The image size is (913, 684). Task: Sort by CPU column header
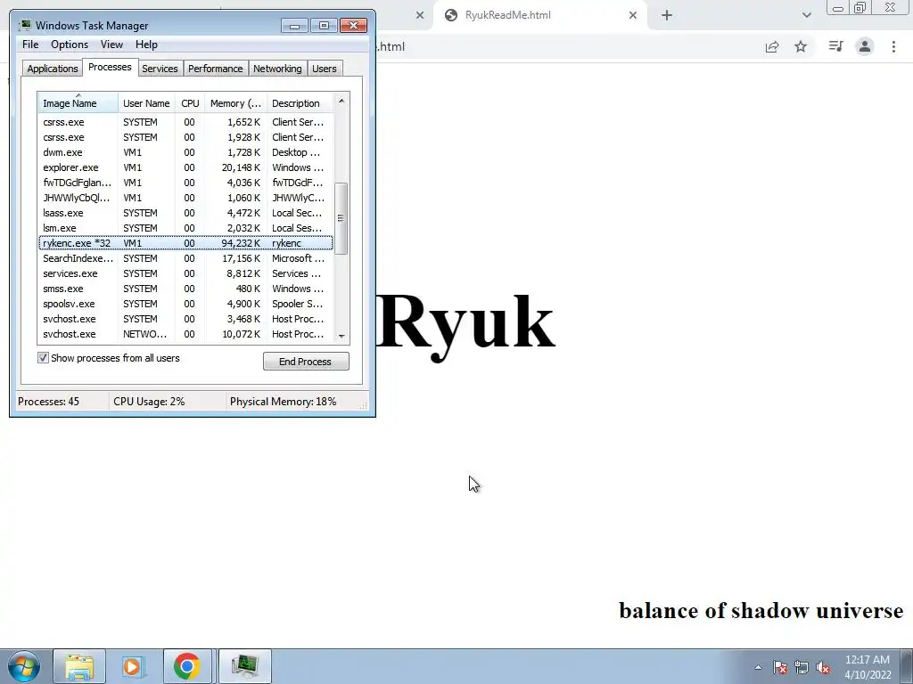tap(190, 103)
